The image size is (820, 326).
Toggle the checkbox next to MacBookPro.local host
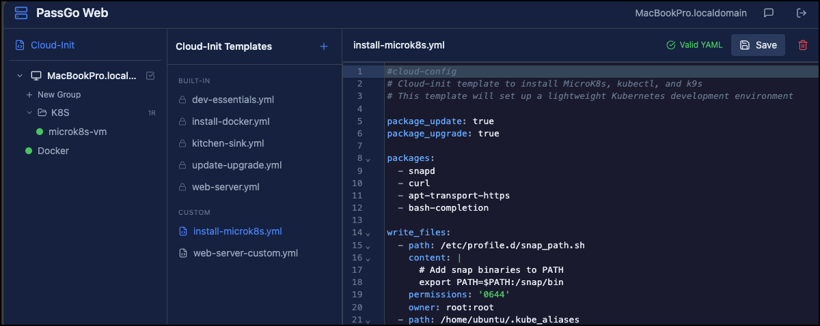[150, 76]
